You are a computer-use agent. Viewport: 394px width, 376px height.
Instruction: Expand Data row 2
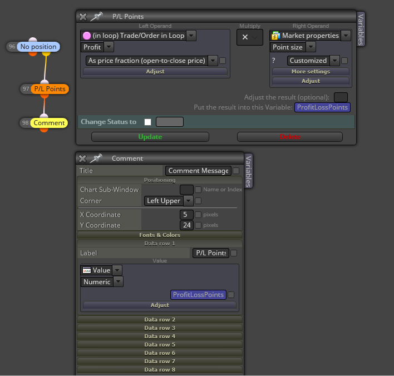click(x=160, y=319)
